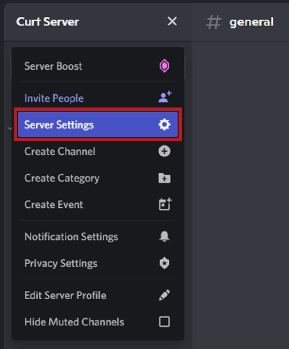Viewport: 289px width, 349px height.
Task: Click the hashtag icon next to general
Action: click(x=214, y=22)
